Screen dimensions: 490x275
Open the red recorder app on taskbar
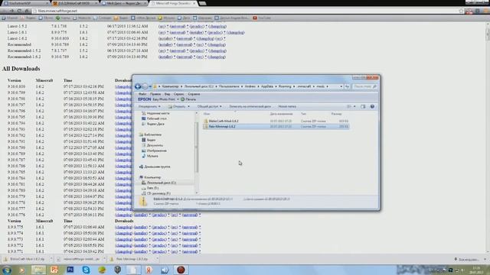pos(181,270)
